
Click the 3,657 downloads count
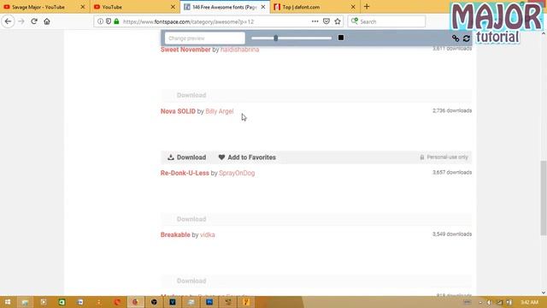pos(452,173)
